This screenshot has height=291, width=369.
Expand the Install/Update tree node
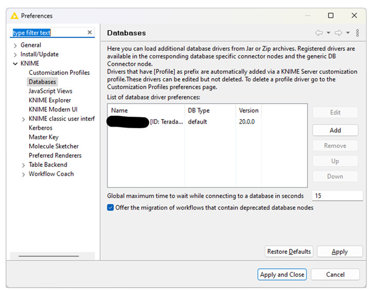click(x=15, y=55)
